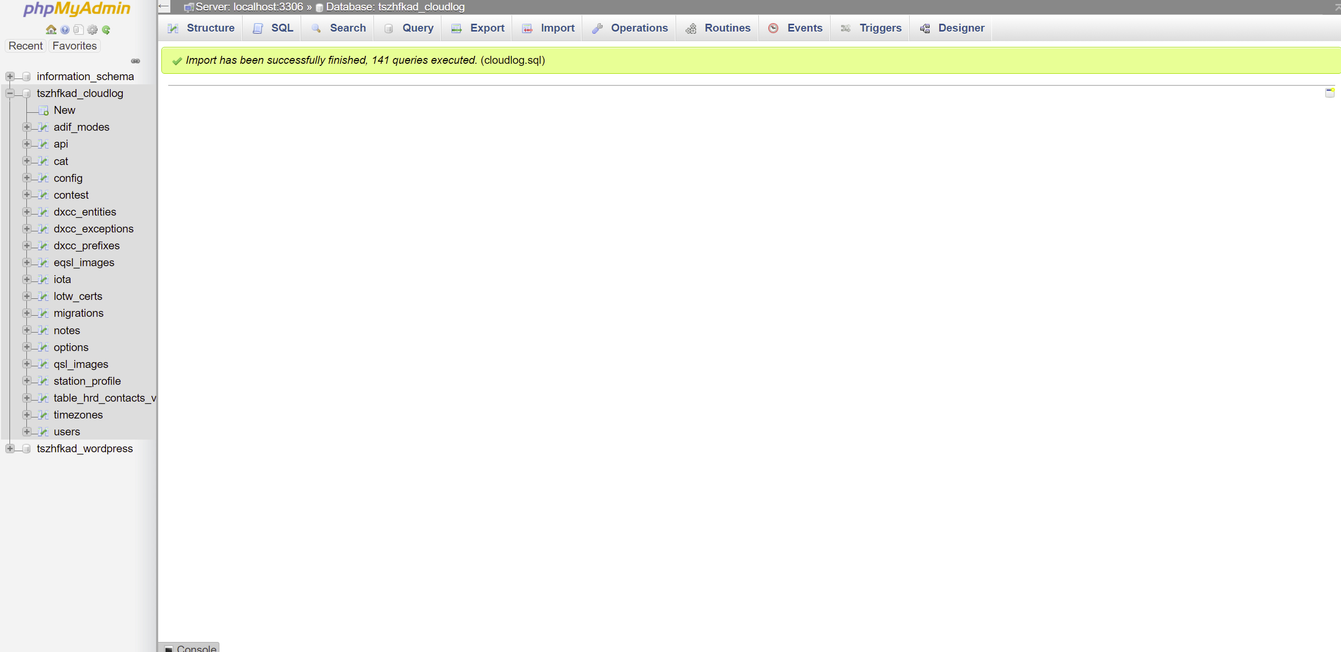Open the migrations table
This screenshot has width=1341, height=652.
click(x=79, y=313)
